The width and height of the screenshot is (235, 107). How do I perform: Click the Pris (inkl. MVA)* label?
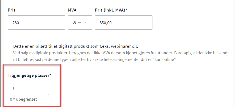(x=111, y=10)
